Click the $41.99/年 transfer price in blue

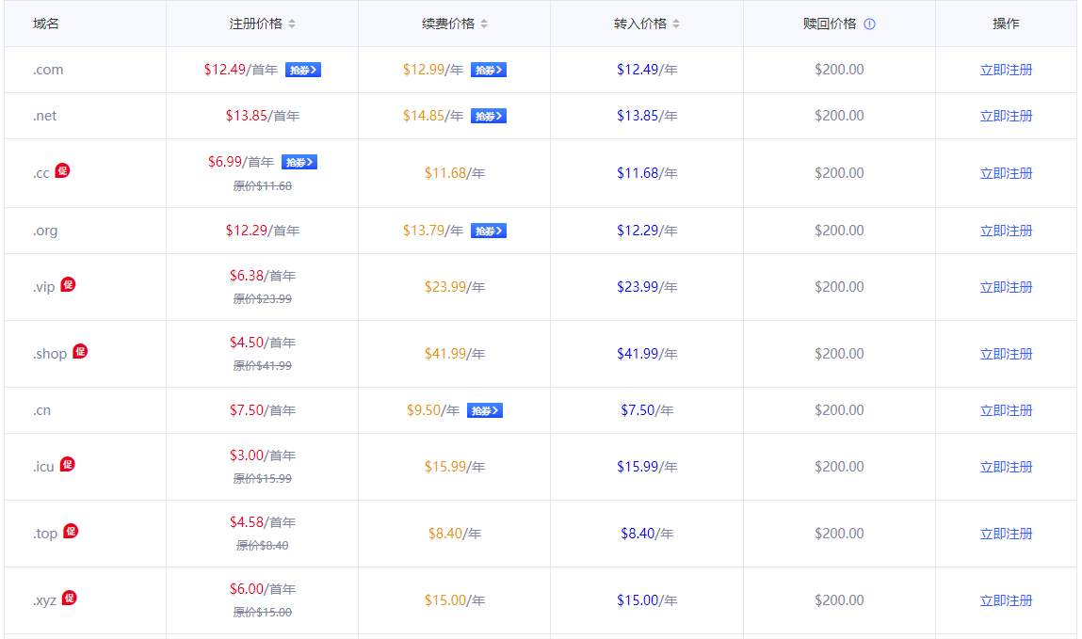(x=647, y=354)
